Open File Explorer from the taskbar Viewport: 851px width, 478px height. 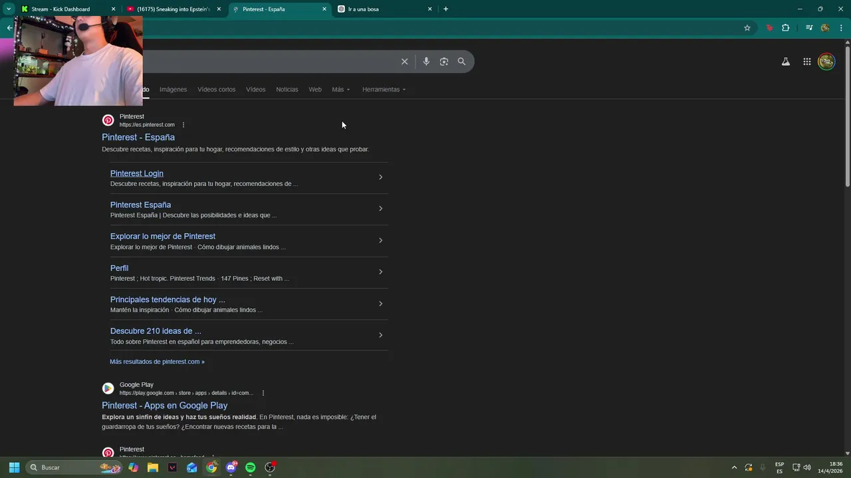tap(153, 467)
